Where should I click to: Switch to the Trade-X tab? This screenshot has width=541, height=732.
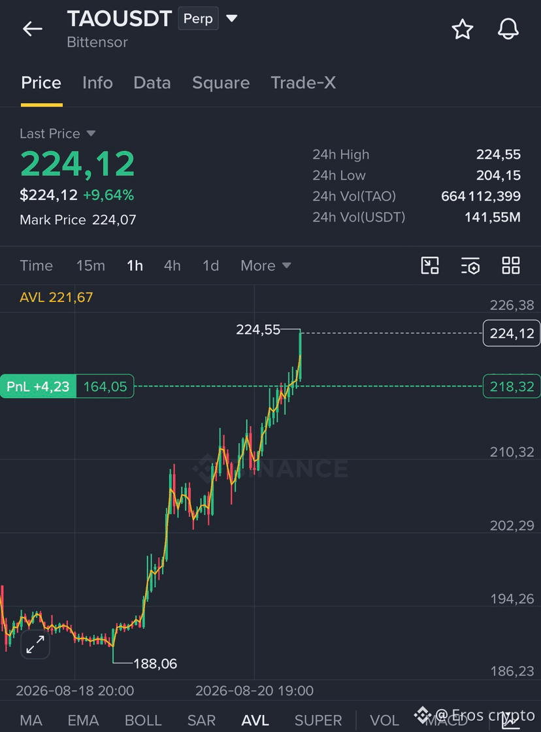point(303,82)
